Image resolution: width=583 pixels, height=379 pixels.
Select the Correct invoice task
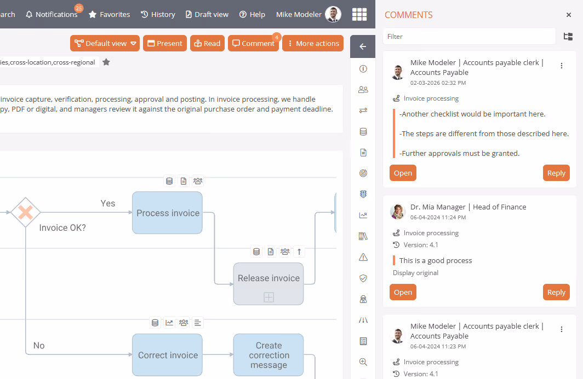167,355
